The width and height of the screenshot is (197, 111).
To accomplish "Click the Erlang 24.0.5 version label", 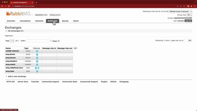I will pyautogui.click(x=55, y=15).
